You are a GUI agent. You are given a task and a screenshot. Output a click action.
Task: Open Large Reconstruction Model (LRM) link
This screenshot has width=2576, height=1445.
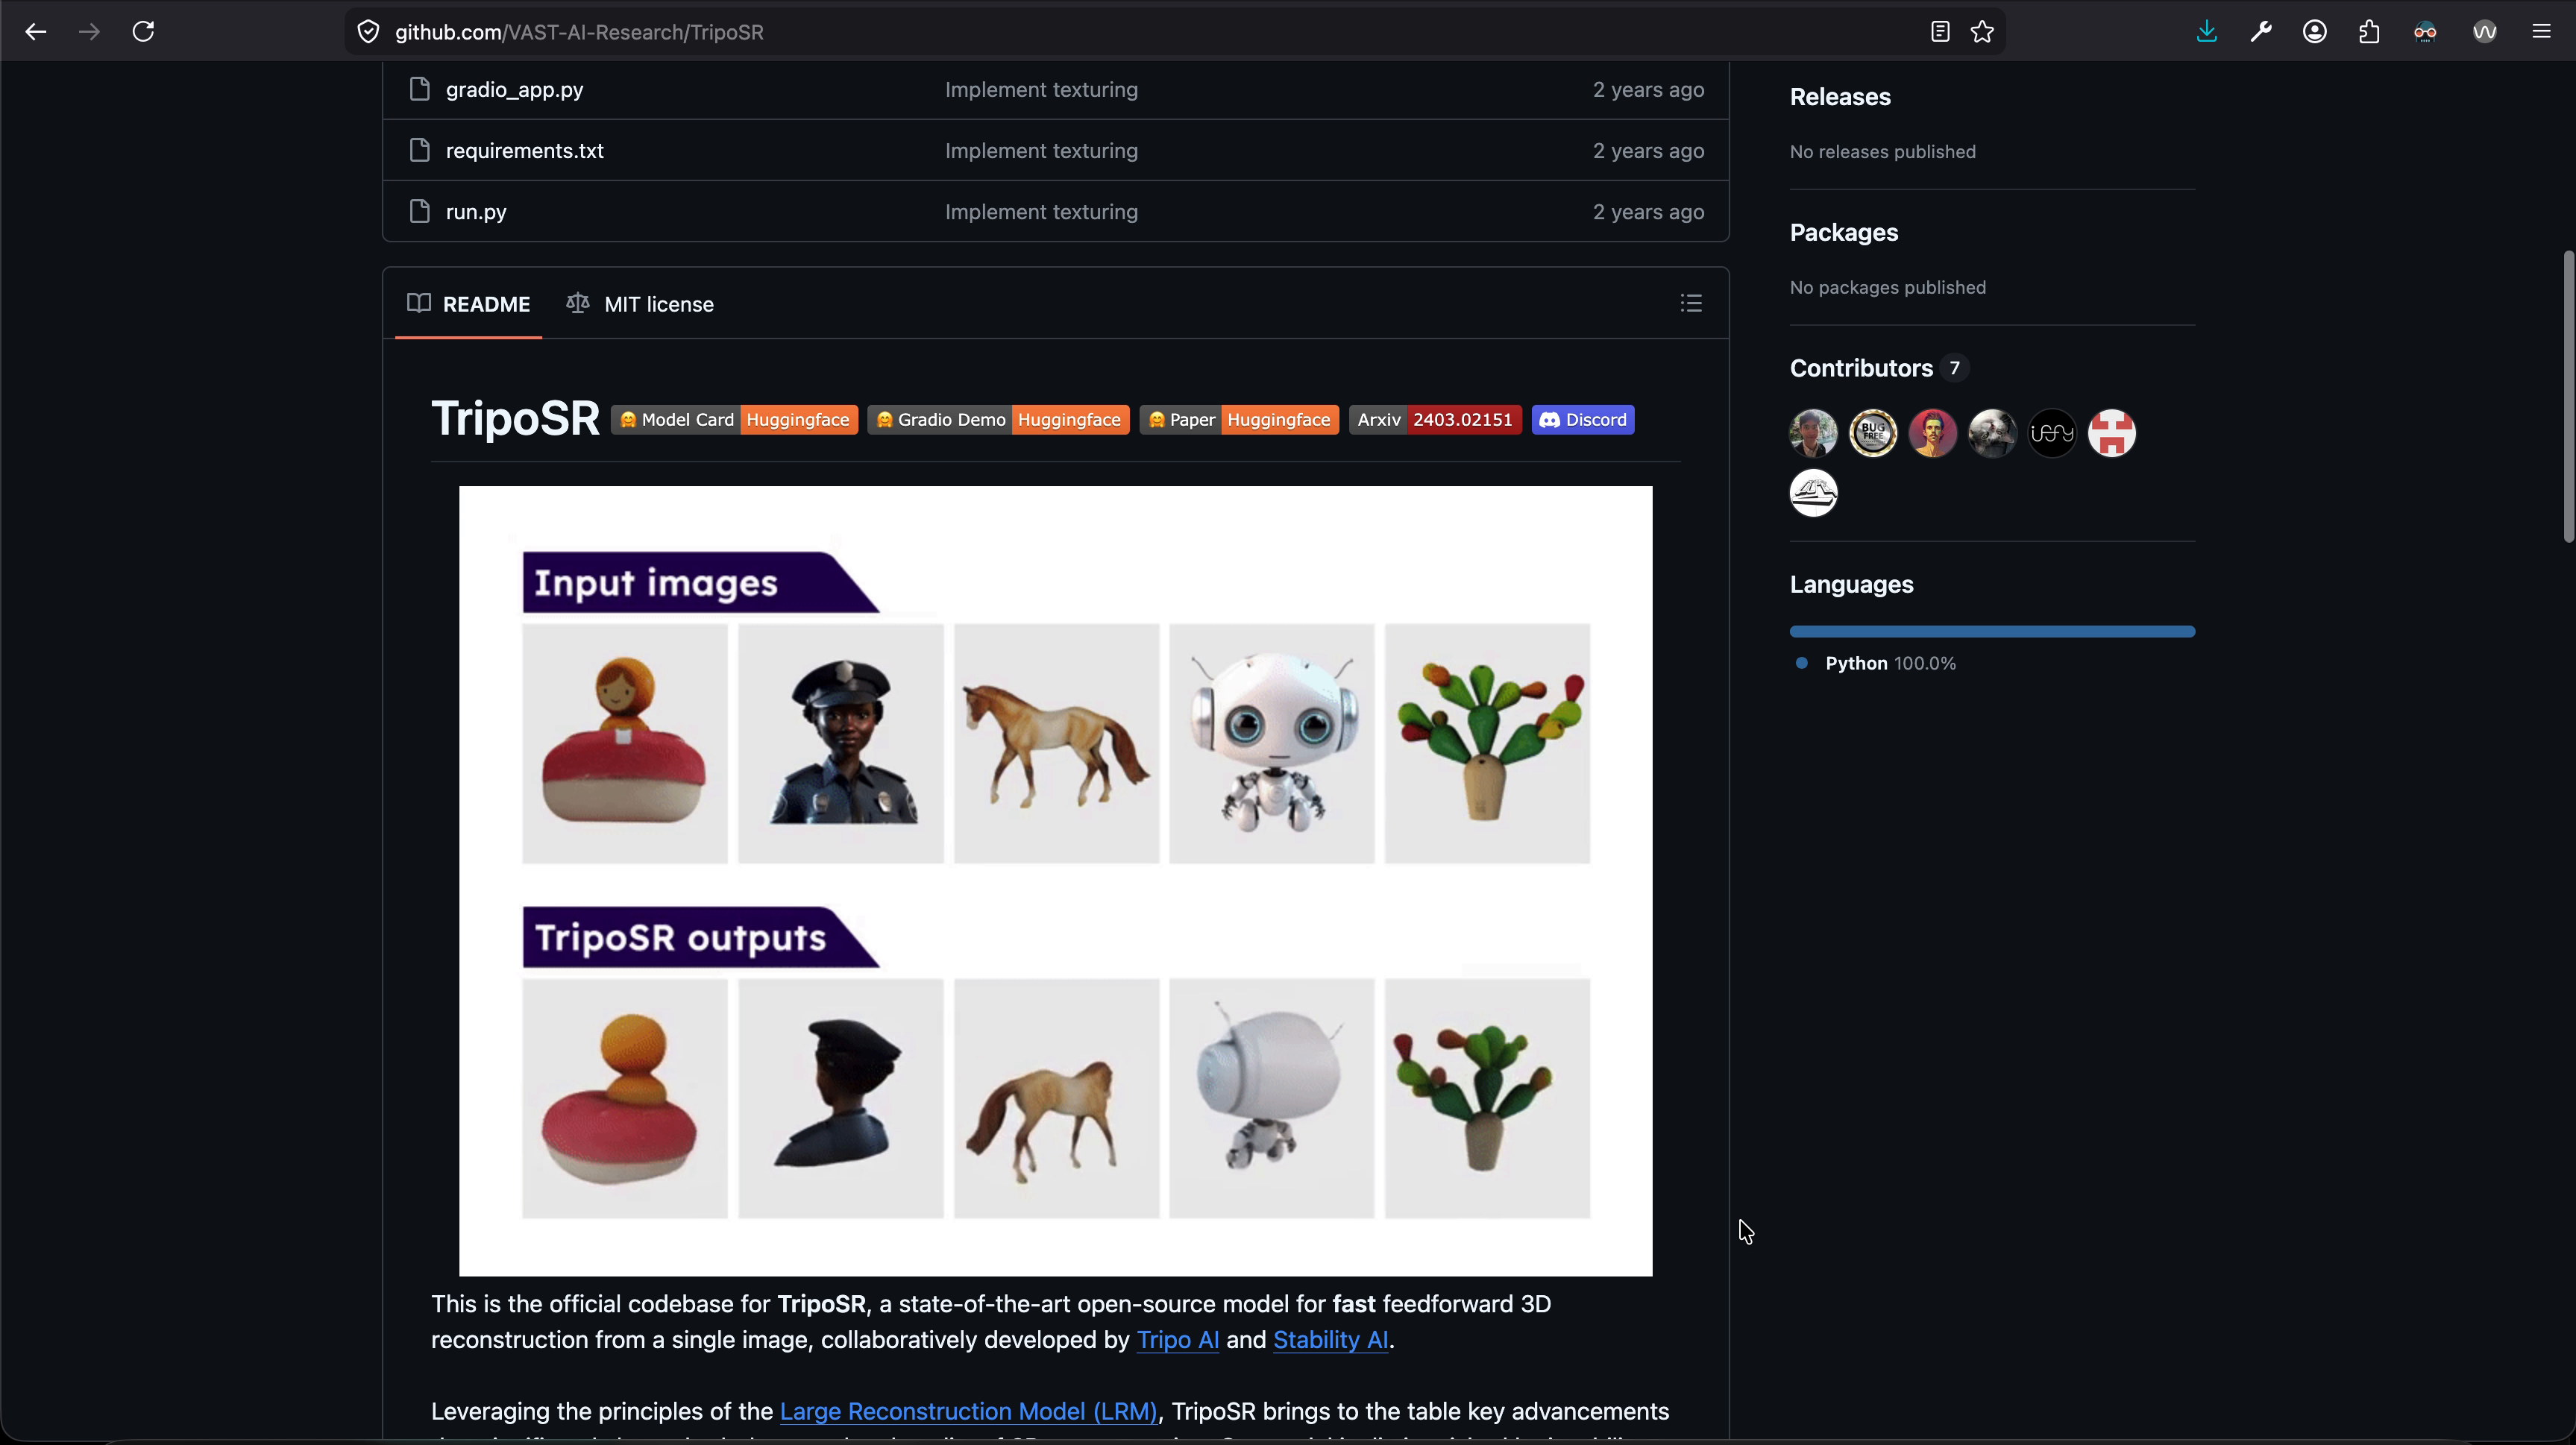968,1411
